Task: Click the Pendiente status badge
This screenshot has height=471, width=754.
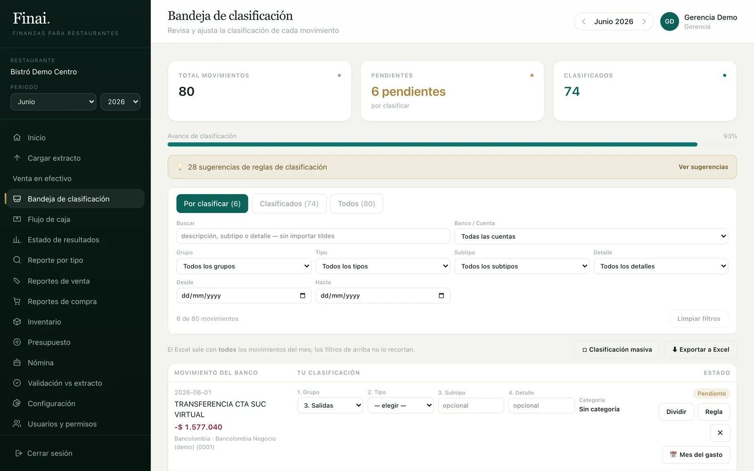Action: tap(712, 394)
